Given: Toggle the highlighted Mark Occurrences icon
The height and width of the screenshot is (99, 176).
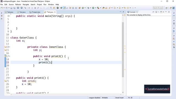Looking at the screenshot, I should tap(64, 8).
